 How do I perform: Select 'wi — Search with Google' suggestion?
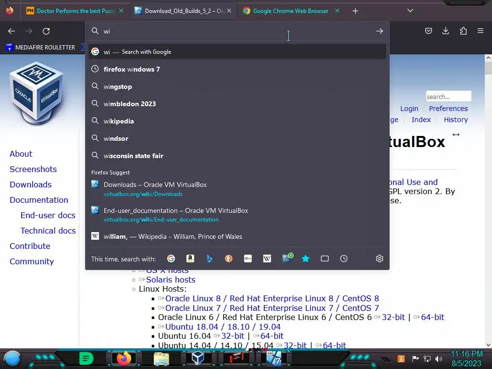click(x=237, y=52)
